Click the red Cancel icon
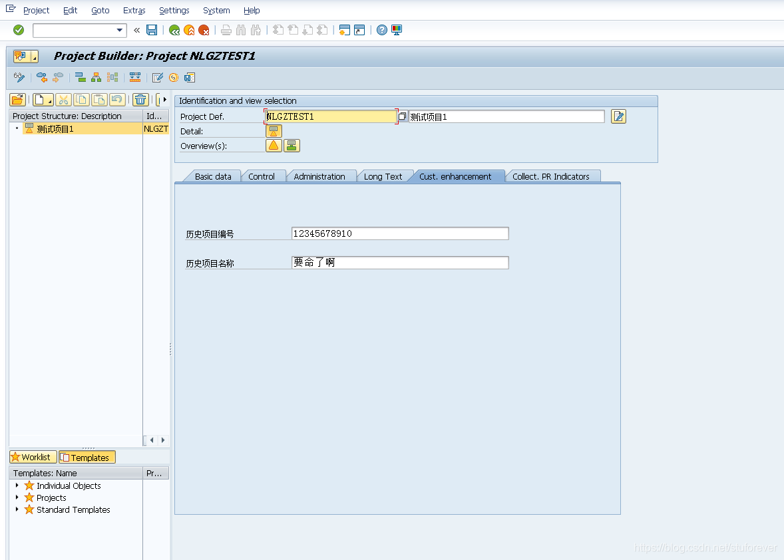 click(204, 30)
